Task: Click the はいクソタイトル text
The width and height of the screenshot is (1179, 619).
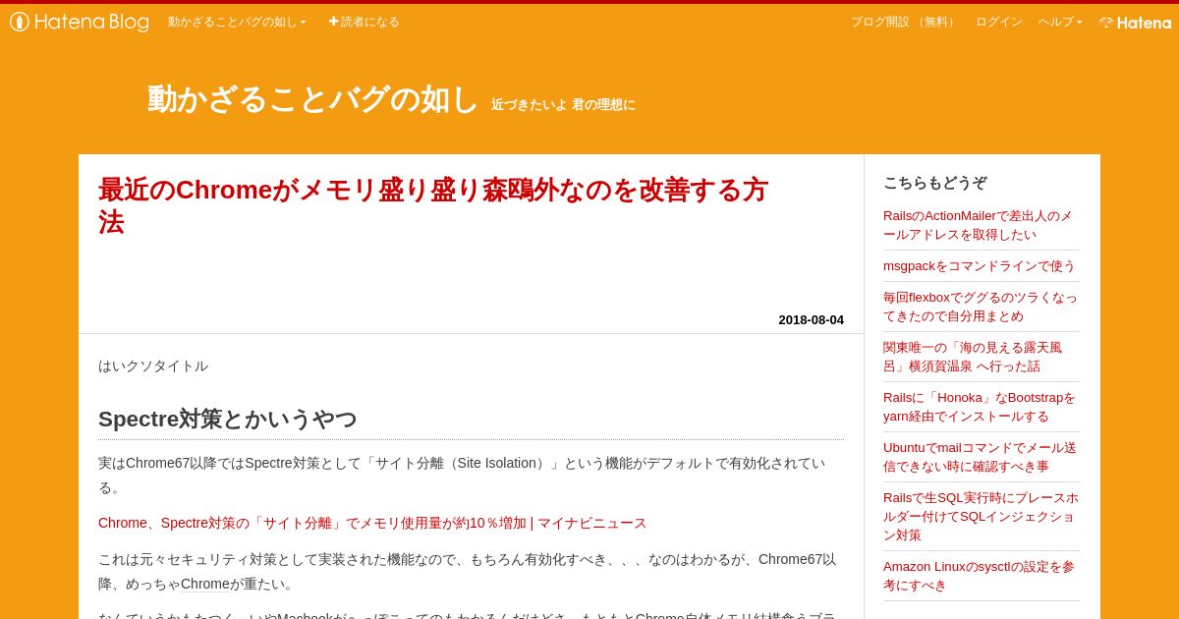Action: 153,366
